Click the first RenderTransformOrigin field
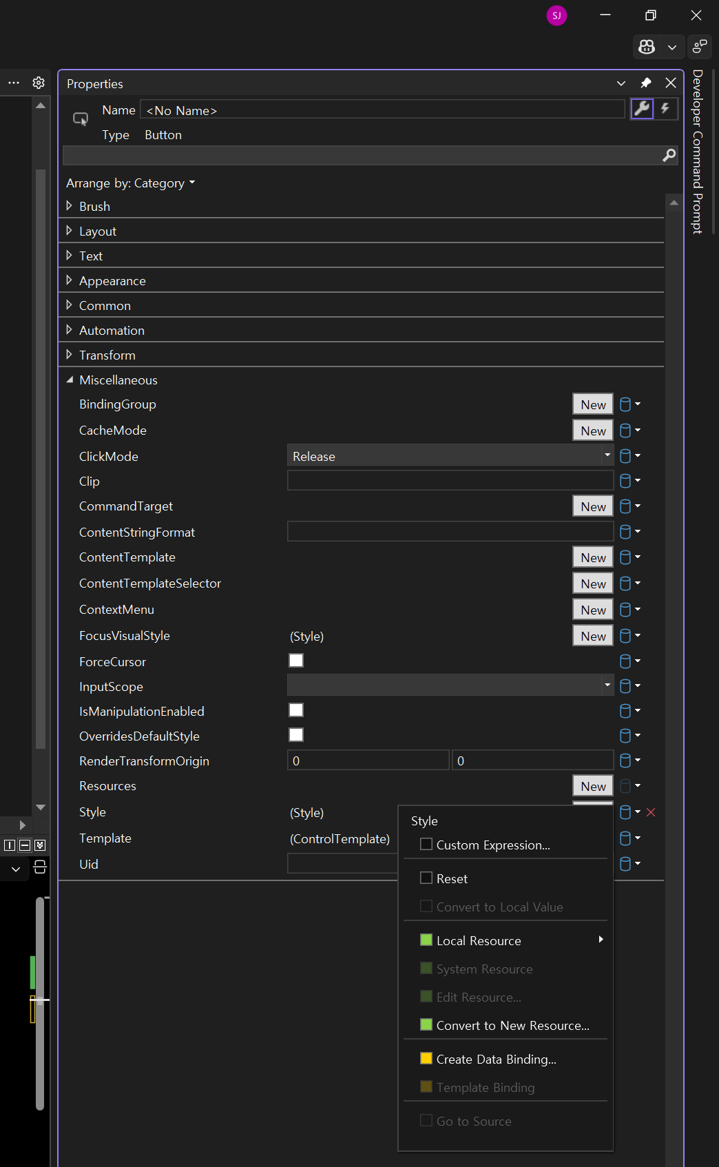 (368, 761)
